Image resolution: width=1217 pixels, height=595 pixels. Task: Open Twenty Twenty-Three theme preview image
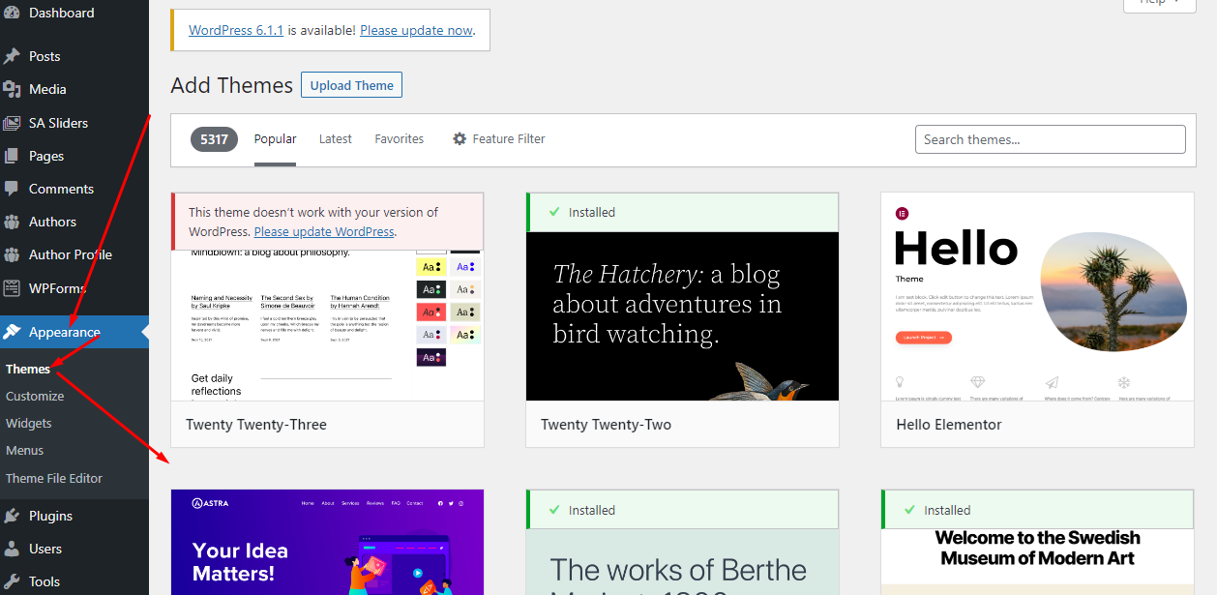pos(327,326)
